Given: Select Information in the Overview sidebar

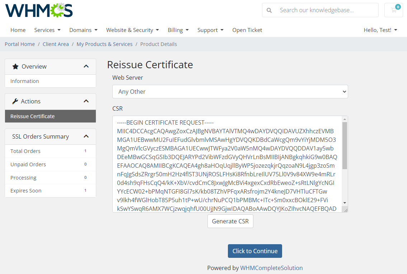Looking at the screenshot, I should (x=25, y=81).
